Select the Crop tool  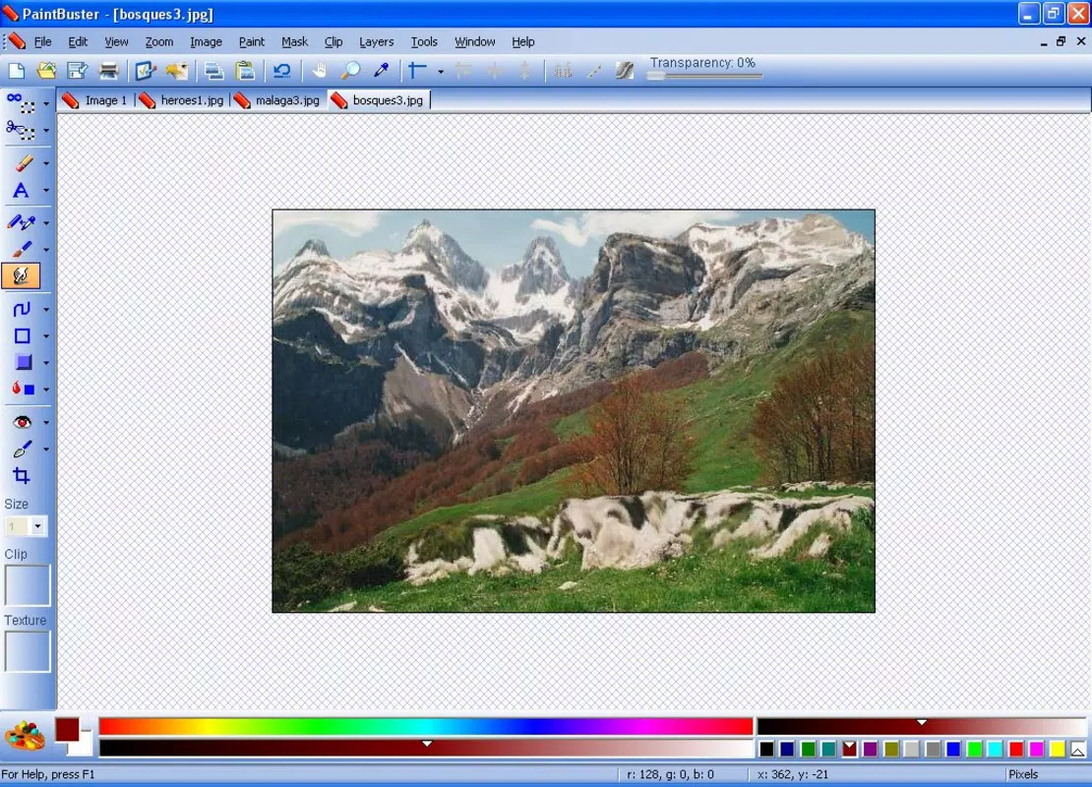[x=21, y=476]
